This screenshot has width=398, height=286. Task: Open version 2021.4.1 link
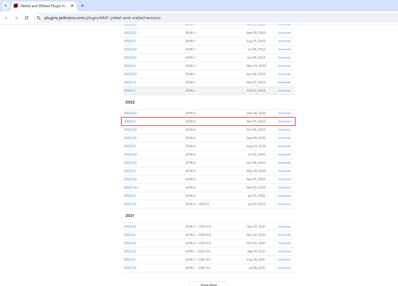[x=130, y=235]
